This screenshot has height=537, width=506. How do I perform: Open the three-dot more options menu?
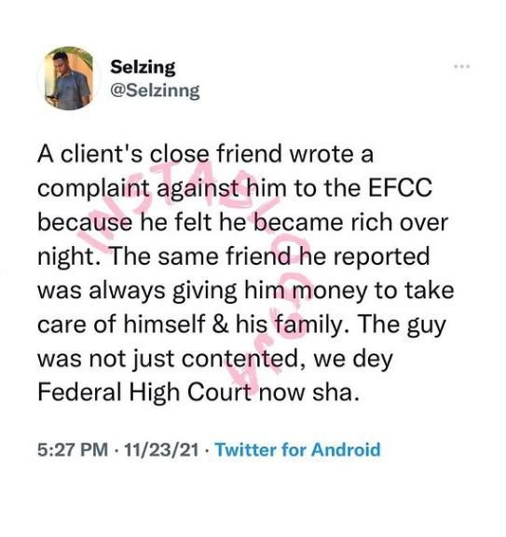tap(462, 66)
